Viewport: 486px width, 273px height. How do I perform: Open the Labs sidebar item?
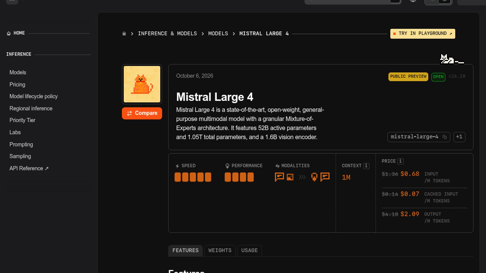[x=15, y=132]
